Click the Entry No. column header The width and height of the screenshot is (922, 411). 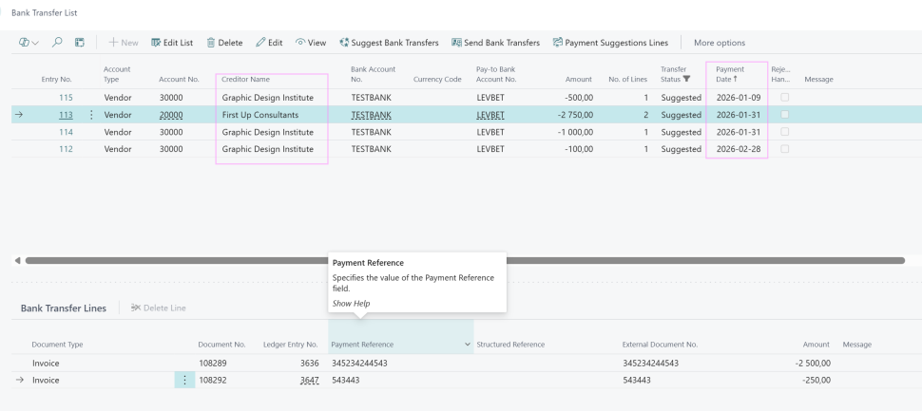[56, 80]
